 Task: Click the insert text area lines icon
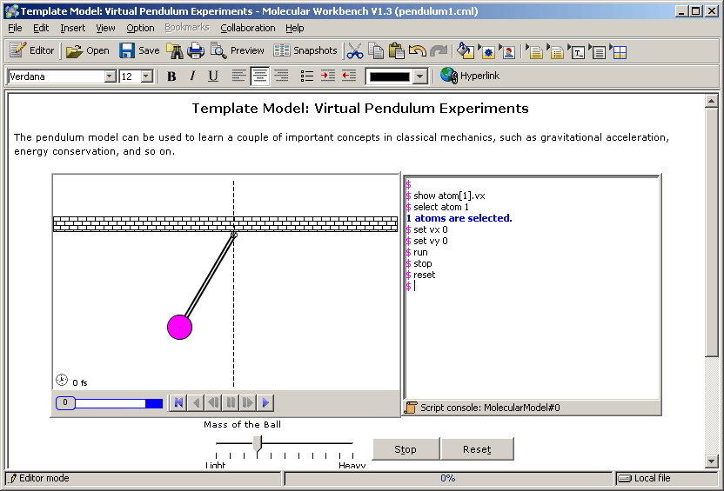598,51
